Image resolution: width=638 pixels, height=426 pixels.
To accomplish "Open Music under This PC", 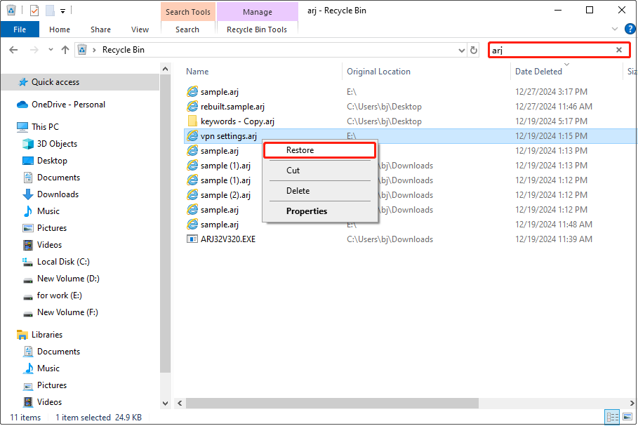I will click(x=48, y=211).
